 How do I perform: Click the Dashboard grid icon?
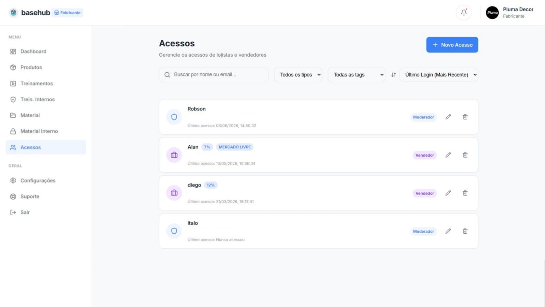13,52
